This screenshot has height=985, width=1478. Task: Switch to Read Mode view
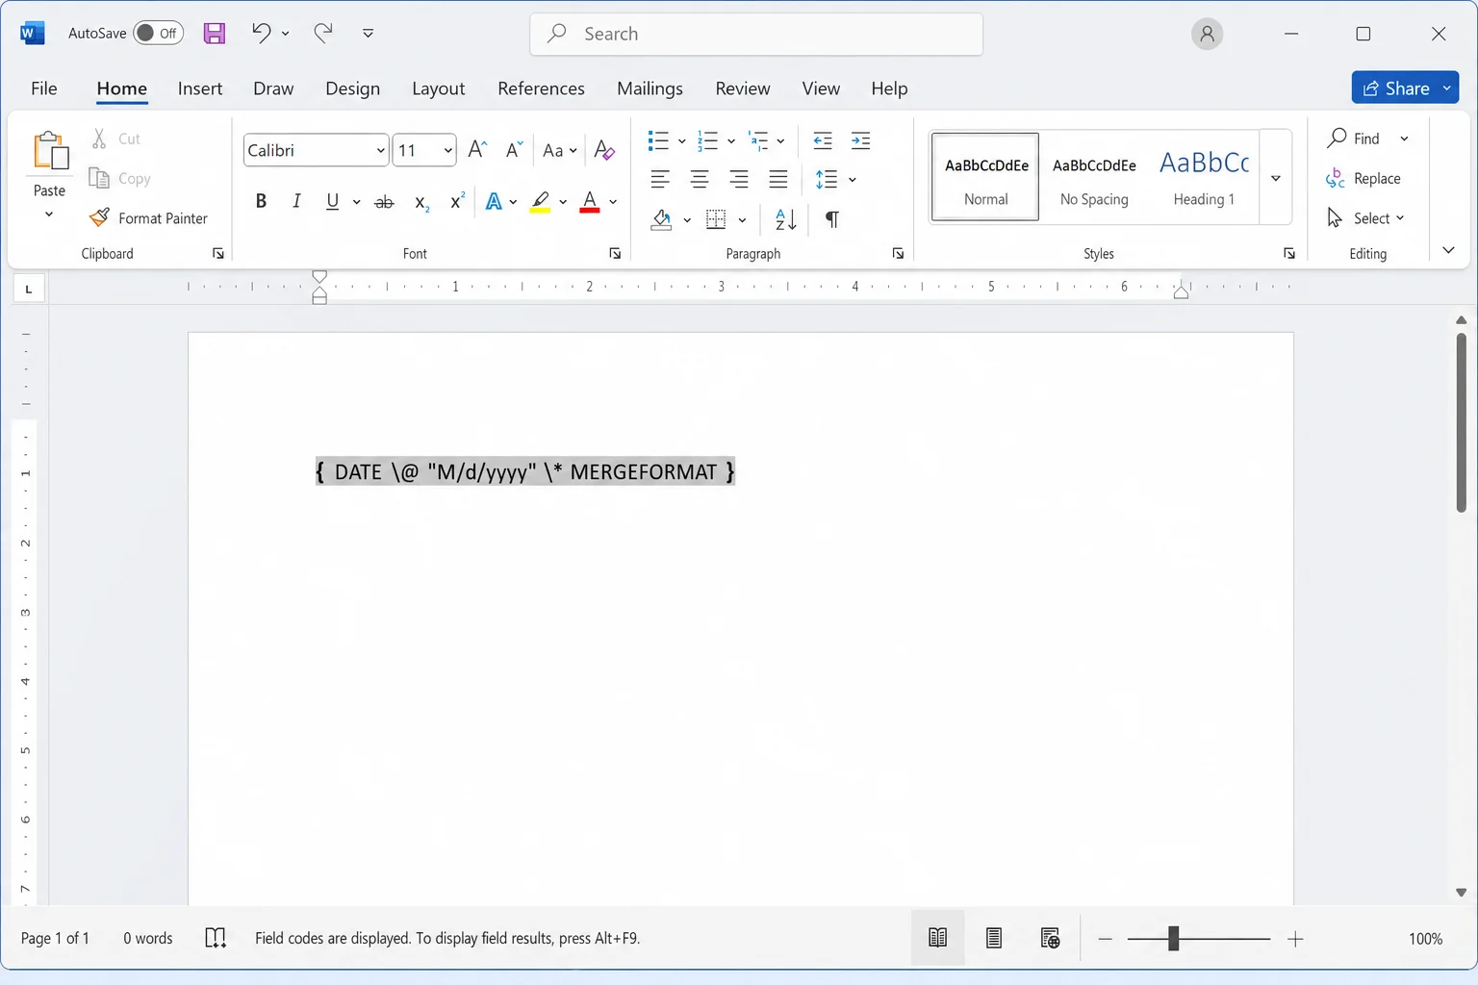[x=937, y=938]
